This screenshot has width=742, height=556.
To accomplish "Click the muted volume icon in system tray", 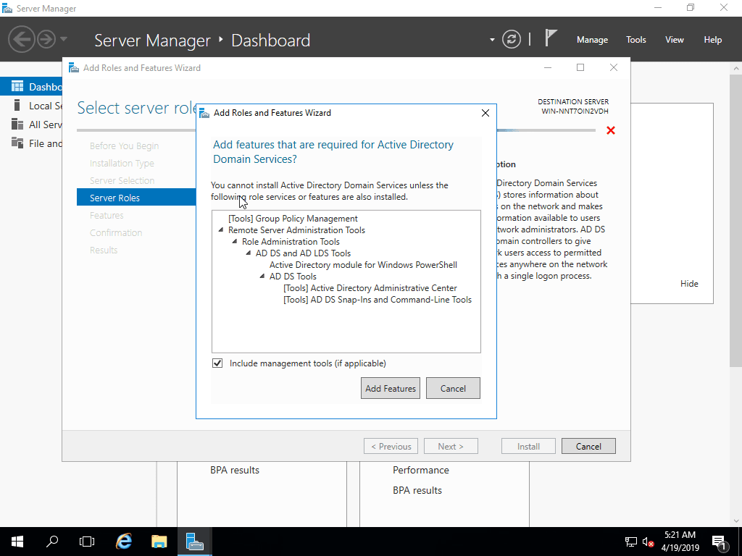I will coord(648,542).
